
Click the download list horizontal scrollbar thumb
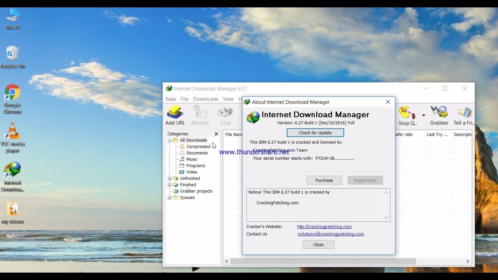point(323,262)
